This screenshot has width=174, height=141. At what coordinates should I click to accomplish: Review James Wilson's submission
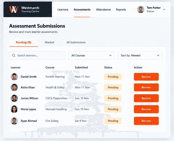click(146, 98)
